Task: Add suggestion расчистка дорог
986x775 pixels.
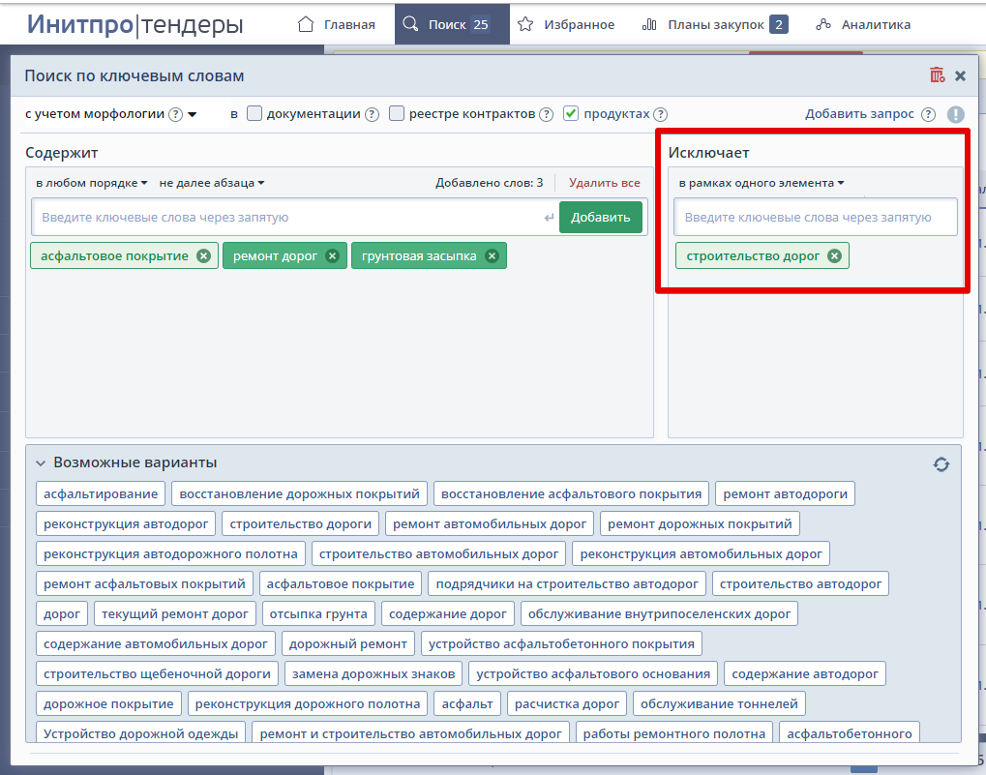Action: [x=567, y=704]
